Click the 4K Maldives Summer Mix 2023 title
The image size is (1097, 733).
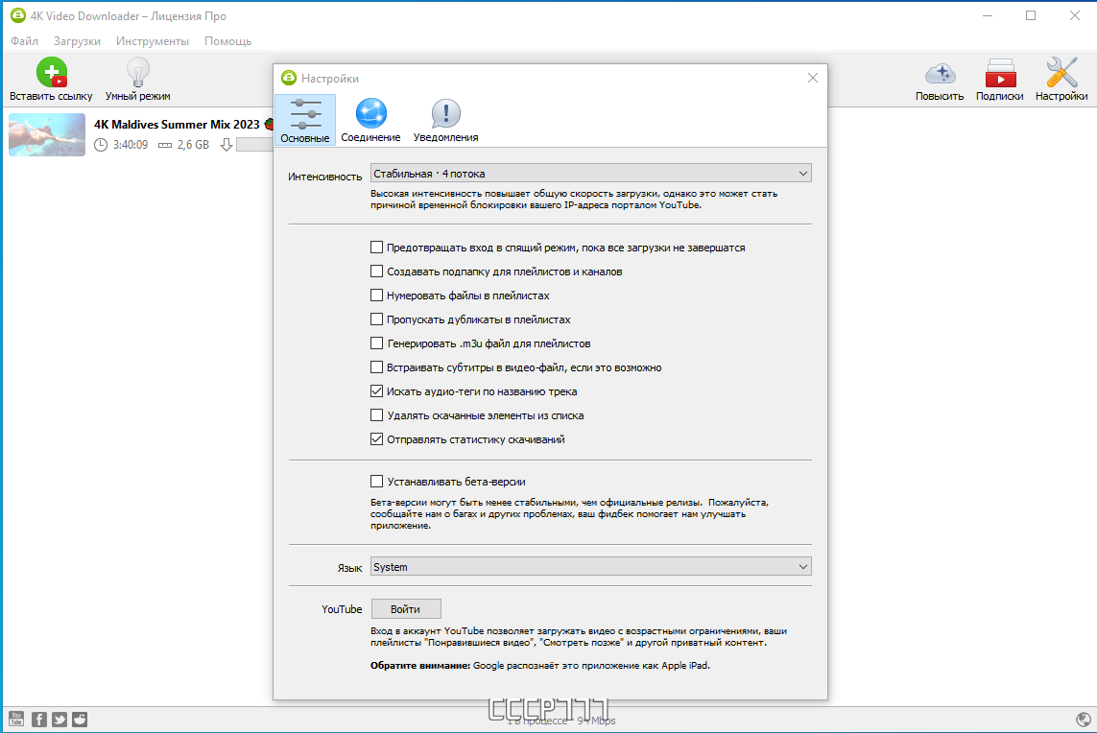coord(177,124)
